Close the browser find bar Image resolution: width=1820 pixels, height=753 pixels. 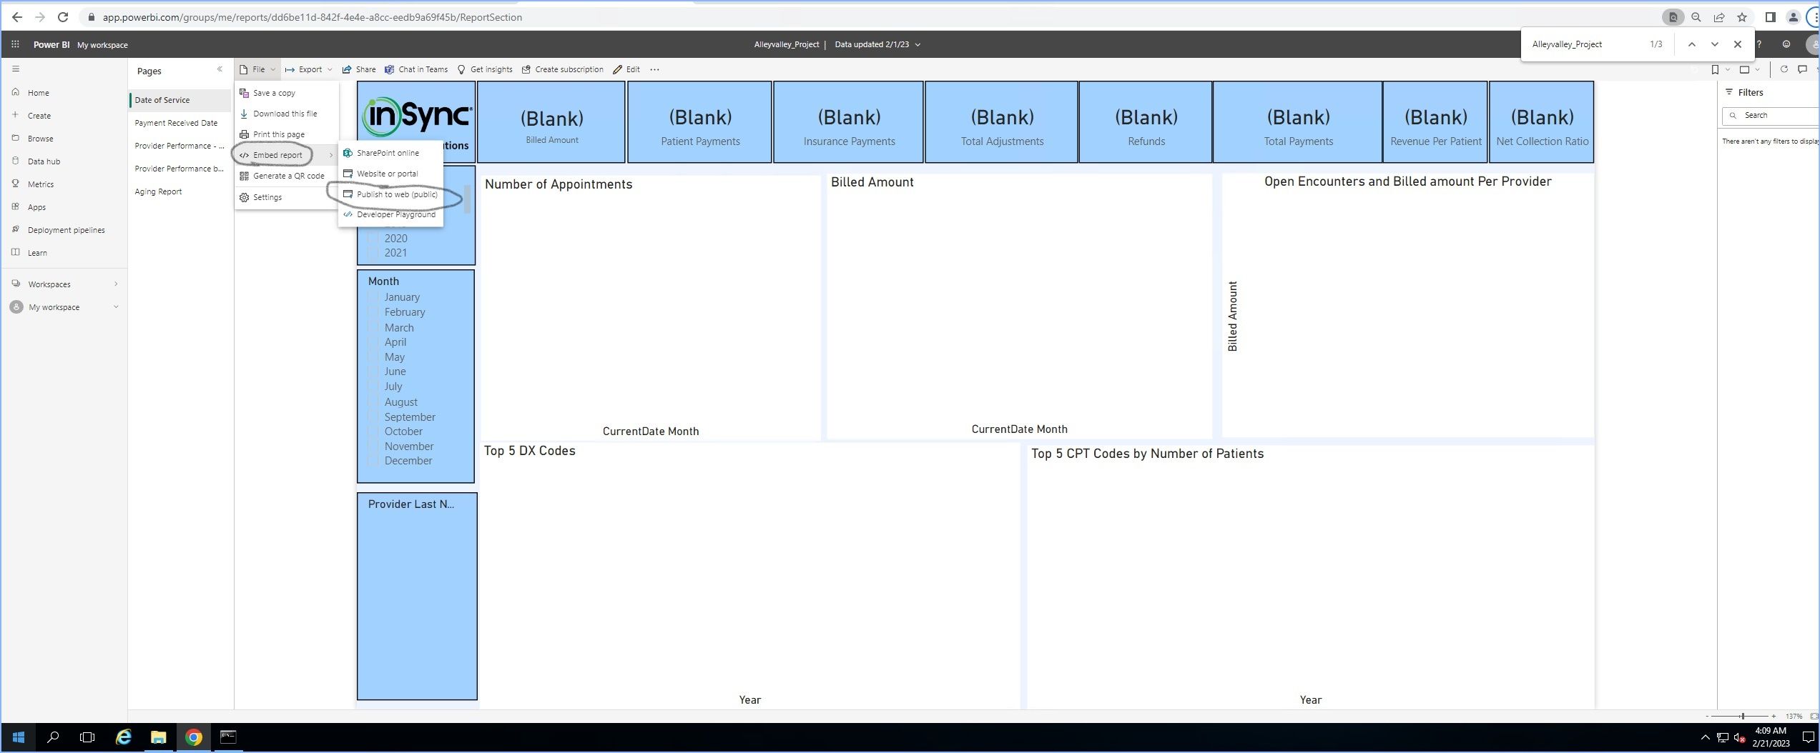click(x=1738, y=44)
